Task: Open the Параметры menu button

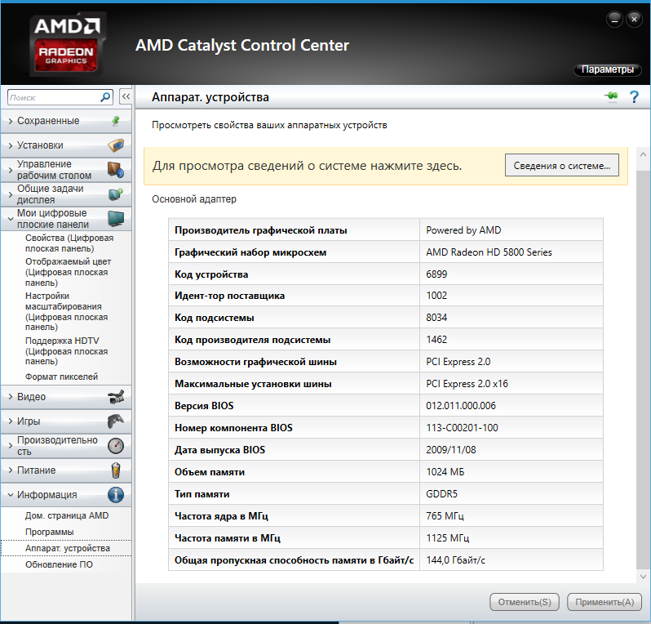Action: pyautogui.click(x=608, y=69)
